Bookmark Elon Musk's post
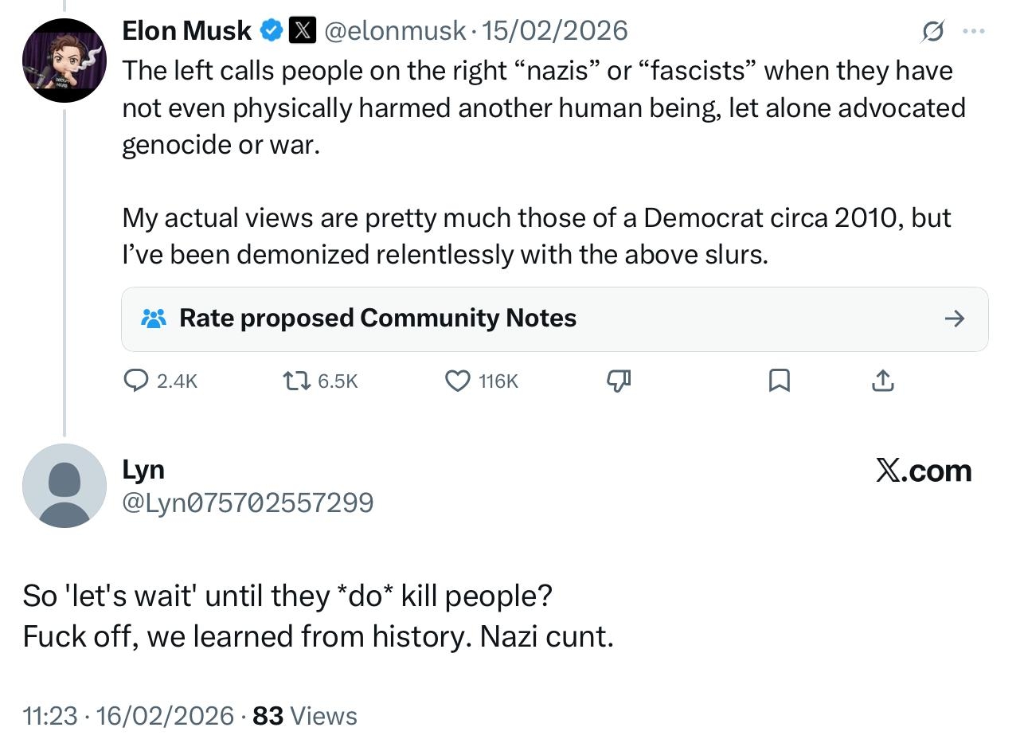 click(x=780, y=381)
